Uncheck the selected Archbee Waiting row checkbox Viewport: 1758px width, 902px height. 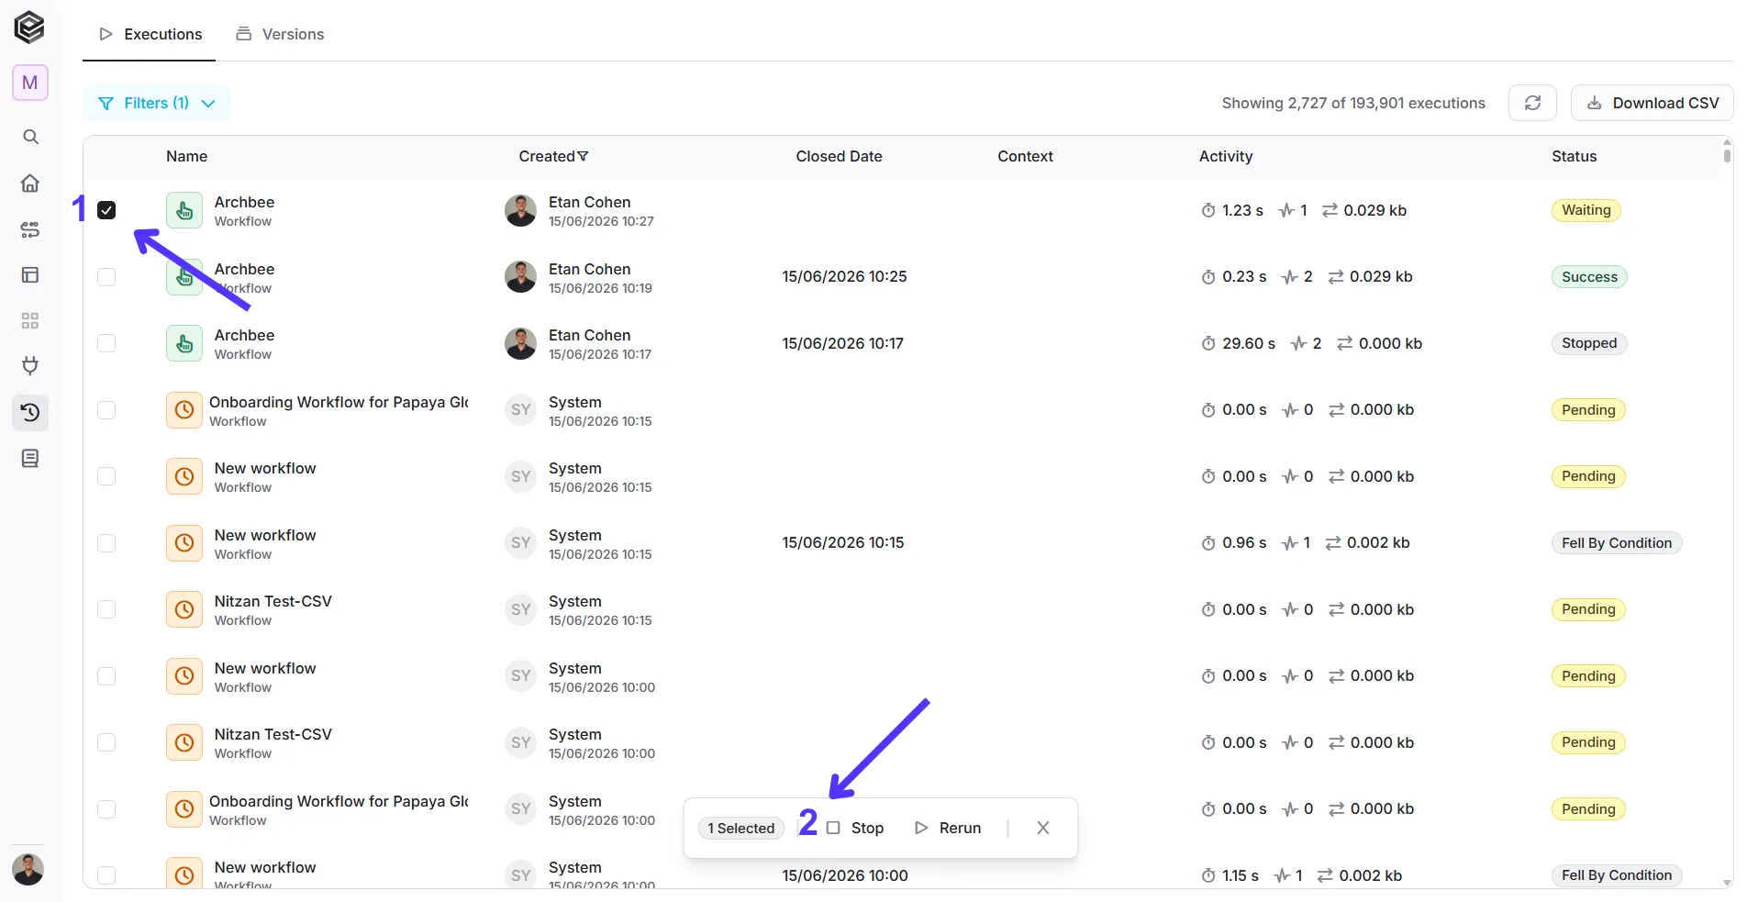pyautogui.click(x=106, y=210)
